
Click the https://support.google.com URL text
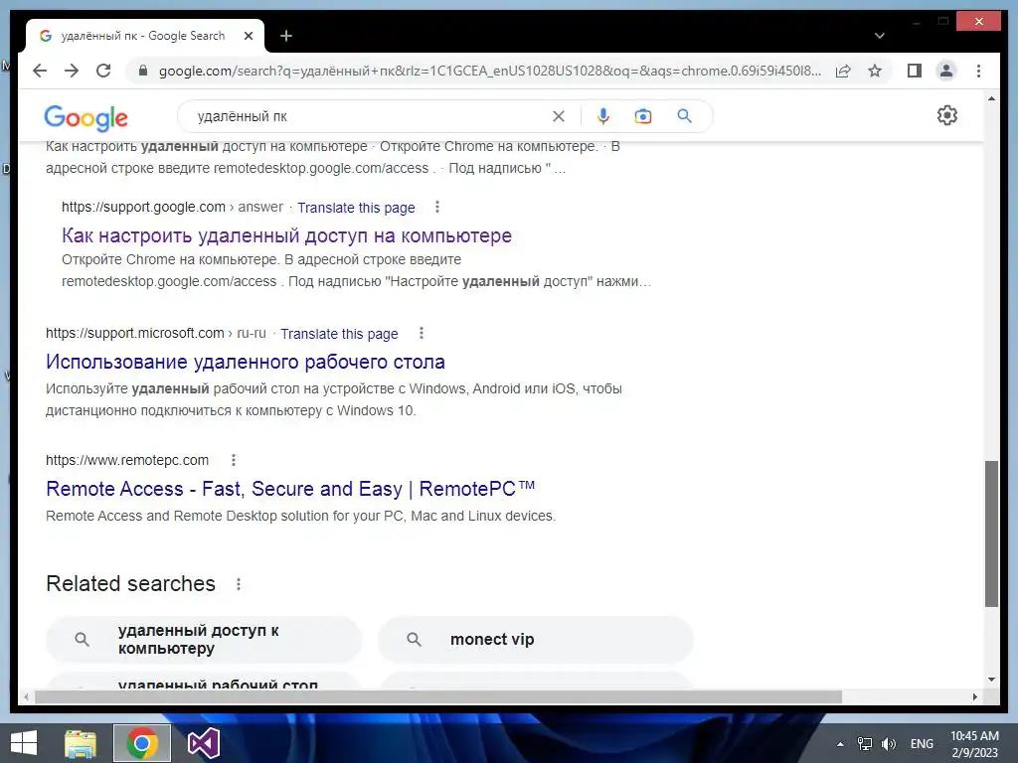click(x=143, y=207)
